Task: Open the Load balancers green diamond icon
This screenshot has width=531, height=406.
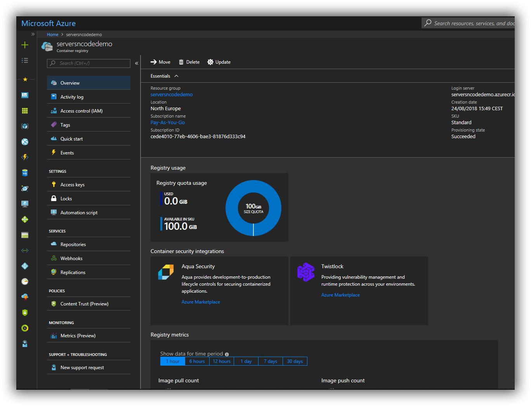Action: pos(25,219)
